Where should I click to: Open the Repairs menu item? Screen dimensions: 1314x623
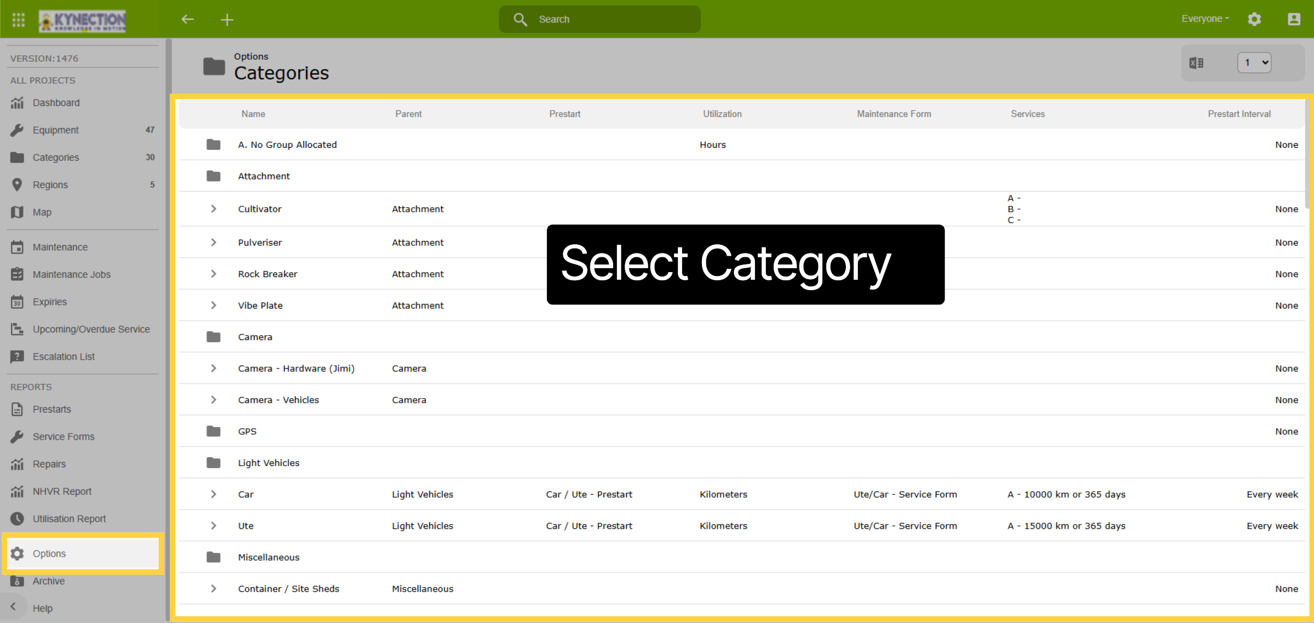point(83,464)
